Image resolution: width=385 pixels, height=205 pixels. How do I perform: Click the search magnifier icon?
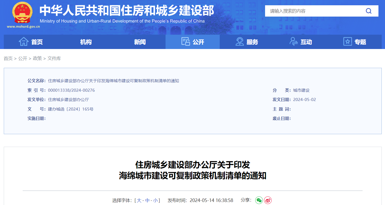point(369,11)
